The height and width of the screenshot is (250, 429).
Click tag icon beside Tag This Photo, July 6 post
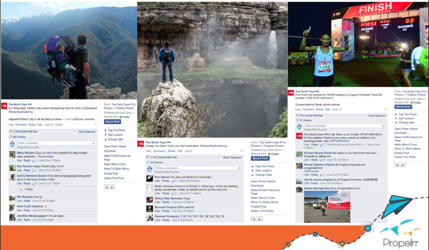coord(252,166)
